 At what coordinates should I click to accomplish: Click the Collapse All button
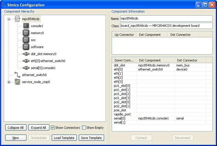[16, 128]
